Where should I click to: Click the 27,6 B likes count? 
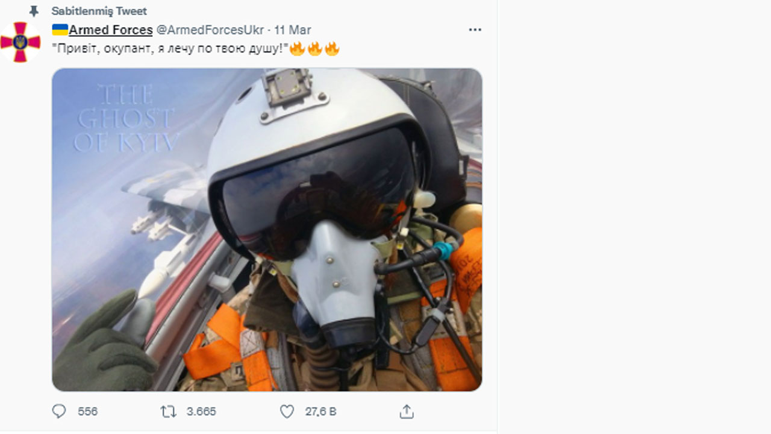(320, 412)
